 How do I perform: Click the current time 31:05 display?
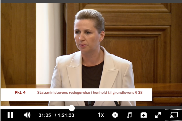point(45,115)
